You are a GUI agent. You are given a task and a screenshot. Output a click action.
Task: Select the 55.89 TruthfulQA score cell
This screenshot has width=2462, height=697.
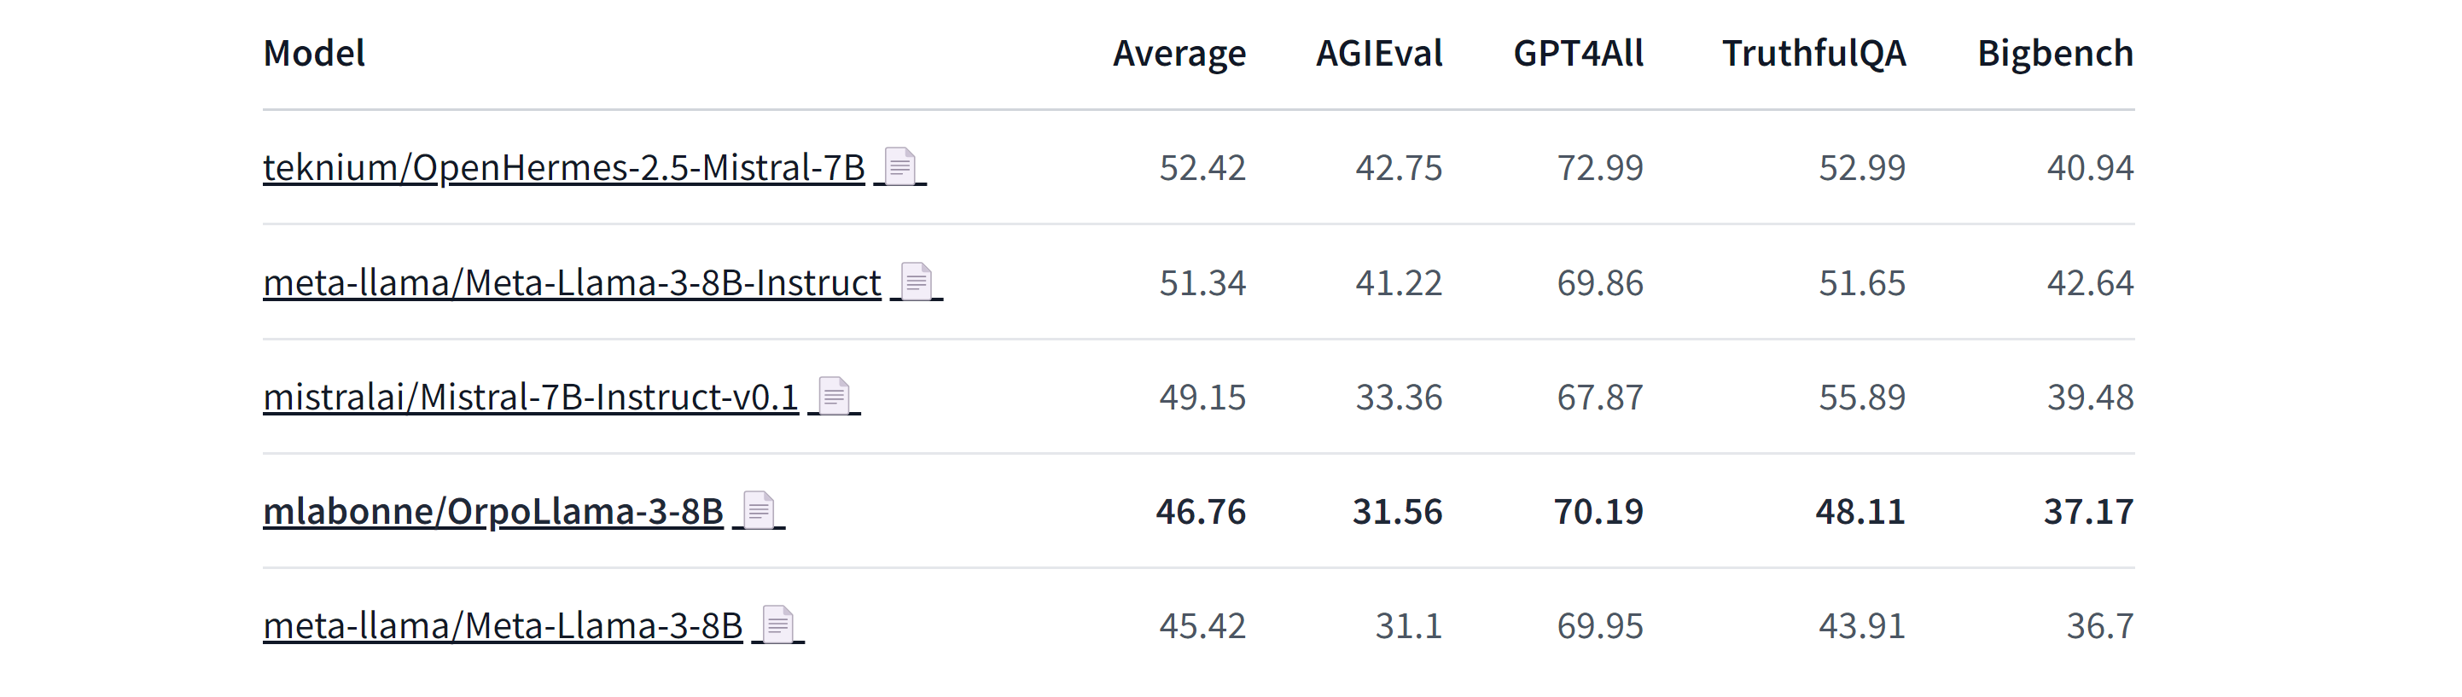(x=1861, y=396)
